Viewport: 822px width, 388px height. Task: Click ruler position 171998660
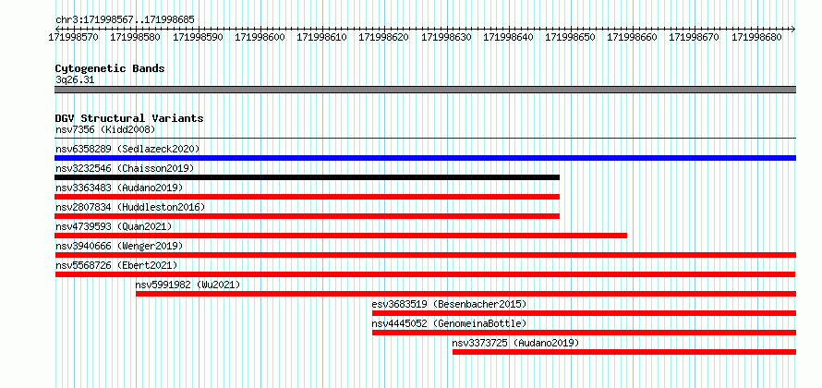point(633,37)
